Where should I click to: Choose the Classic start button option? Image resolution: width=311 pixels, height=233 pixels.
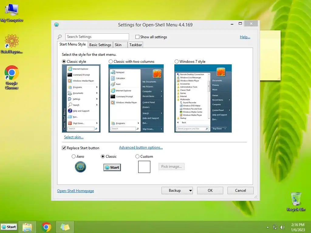(x=103, y=157)
